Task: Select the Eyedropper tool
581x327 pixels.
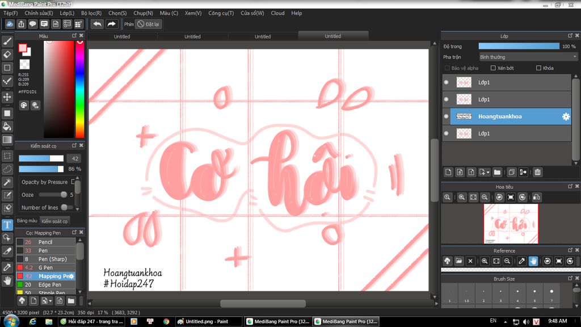Action: tap(7, 267)
